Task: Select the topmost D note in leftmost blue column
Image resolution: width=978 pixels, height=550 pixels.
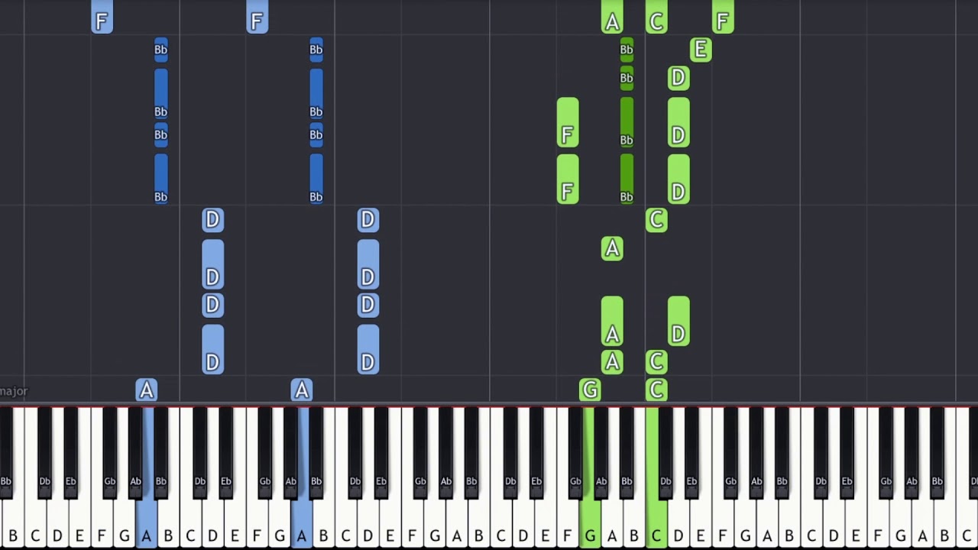Action: [212, 220]
